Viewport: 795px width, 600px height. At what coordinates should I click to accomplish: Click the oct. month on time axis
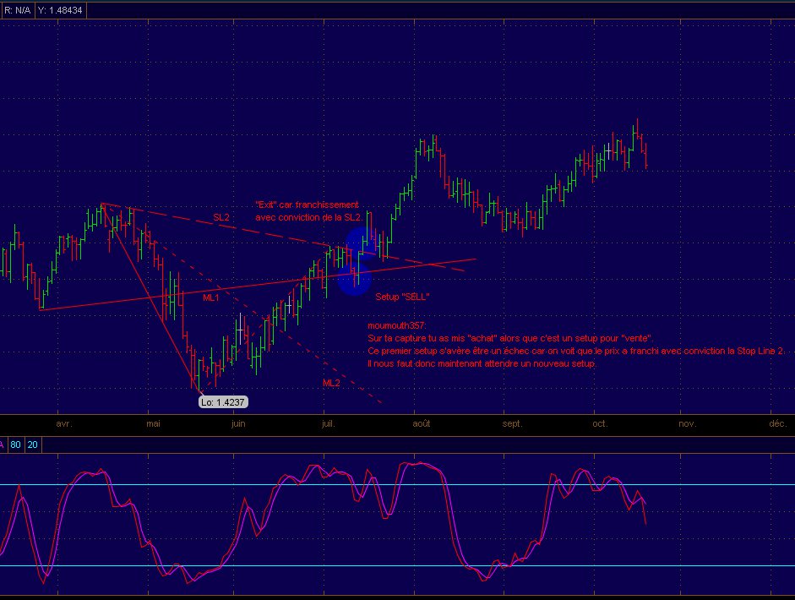click(600, 424)
